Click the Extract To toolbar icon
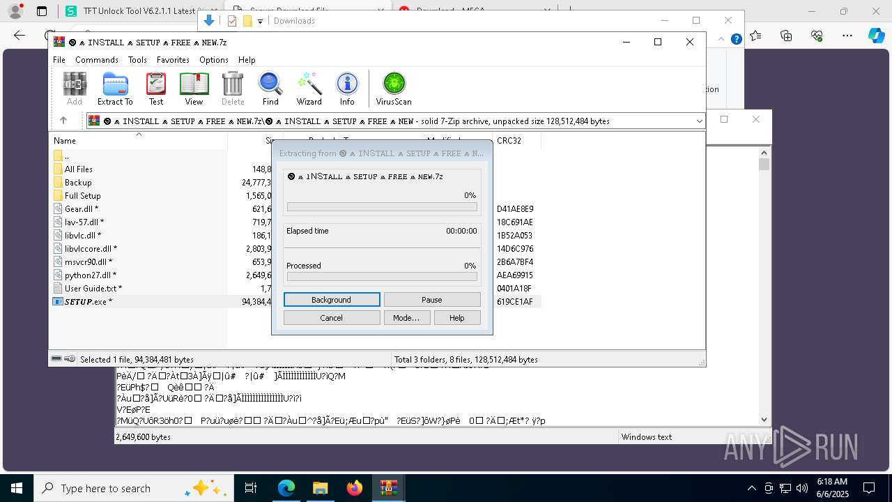Viewport: 892px width, 502px height. click(115, 89)
